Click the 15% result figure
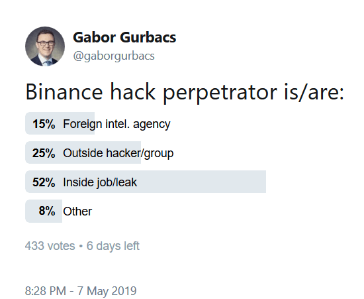This screenshot has width=364, height=299. [x=44, y=124]
